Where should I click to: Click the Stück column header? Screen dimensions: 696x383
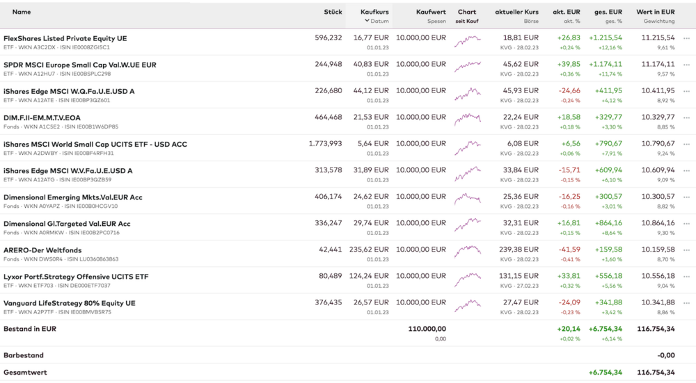333,12
